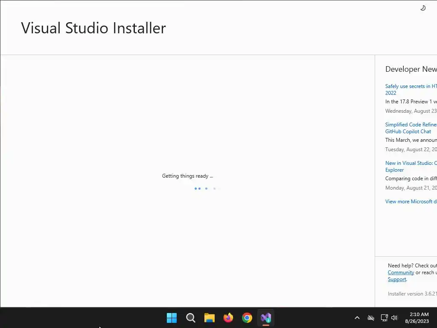Viewport: 437px width, 328px height.
Task: Open Google Chrome from the taskbar
Action: click(247, 318)
